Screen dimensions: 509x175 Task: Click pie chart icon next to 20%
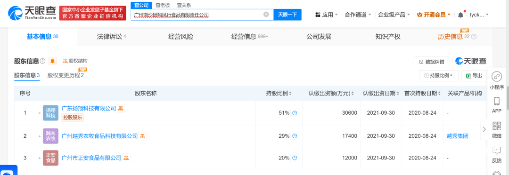295,158
